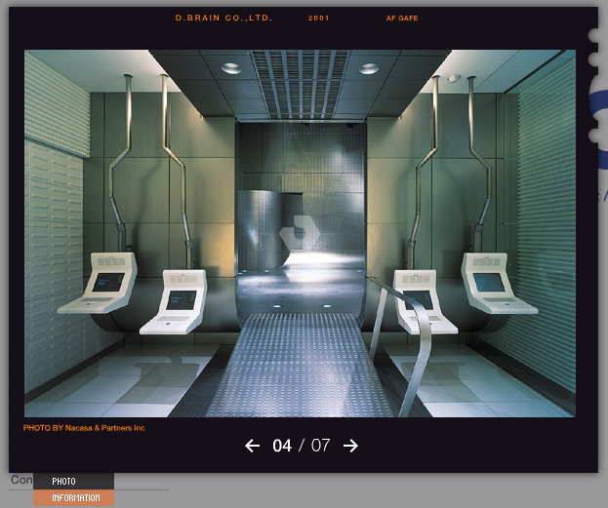608x508 pixels.
Task: Click the AF CAFE label
Action: 402,19
